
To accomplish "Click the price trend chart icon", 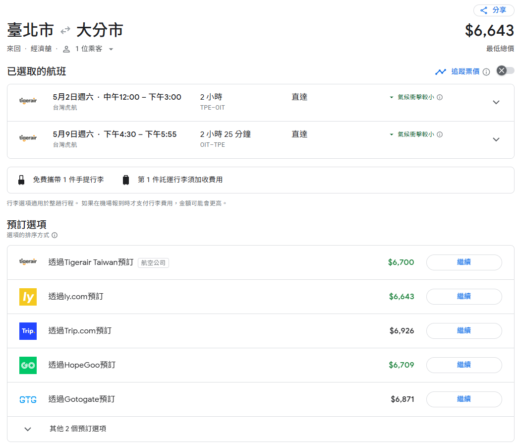I will 441,71.
